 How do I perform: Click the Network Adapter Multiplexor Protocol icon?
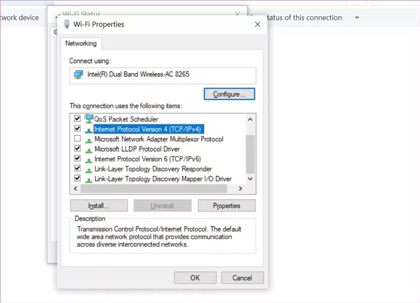point(89,140)
